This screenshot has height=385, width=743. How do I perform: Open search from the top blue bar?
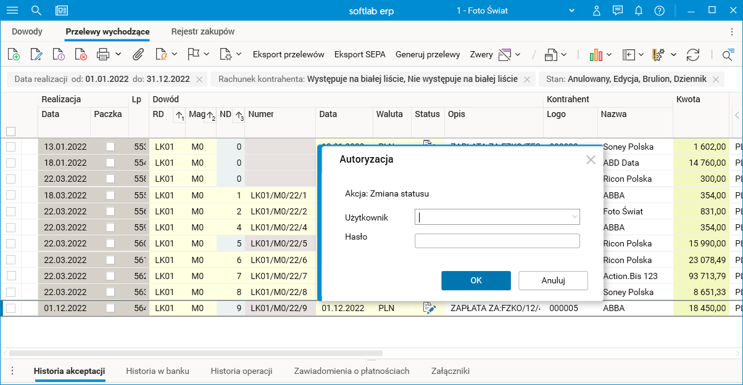[x=37, y=10]
